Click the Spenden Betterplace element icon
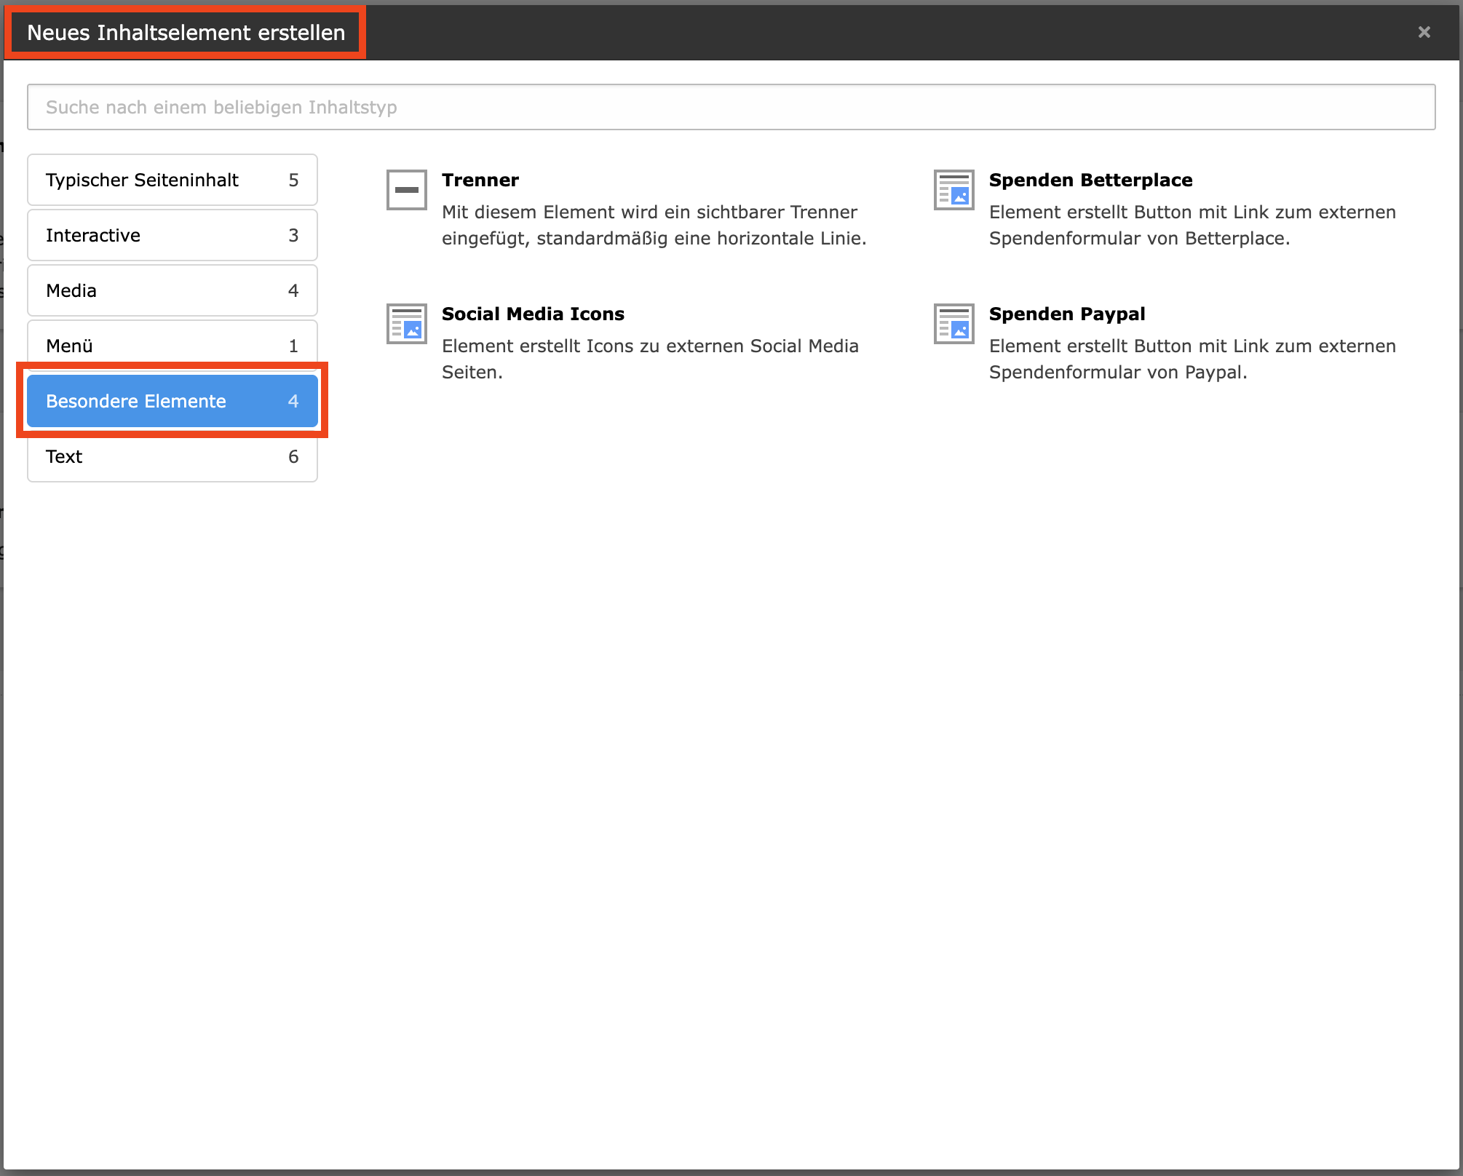The image size is (1463, 1176). click(953, 190)
